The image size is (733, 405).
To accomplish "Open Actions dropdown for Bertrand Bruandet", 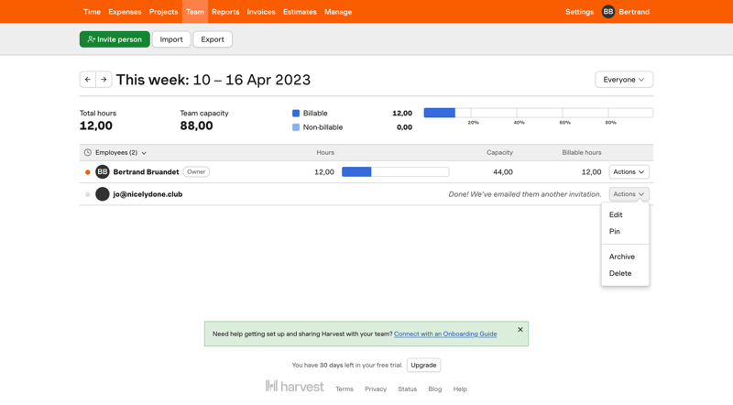I will [x=629, y=171].
